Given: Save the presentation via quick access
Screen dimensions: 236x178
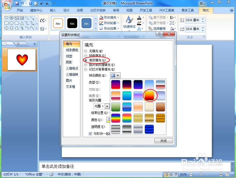Looking at the screenshot, I should click(x=17, y=4).
